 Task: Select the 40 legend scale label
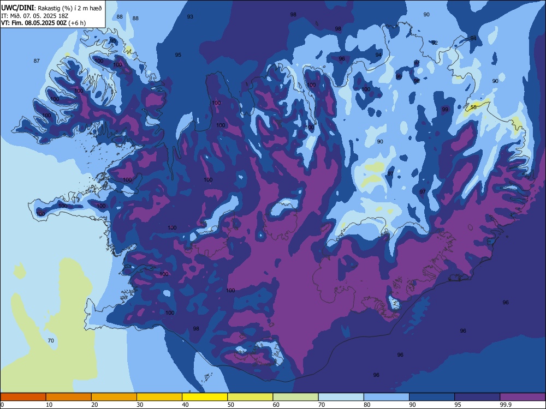pyautogui.click(x=185, y=405)
